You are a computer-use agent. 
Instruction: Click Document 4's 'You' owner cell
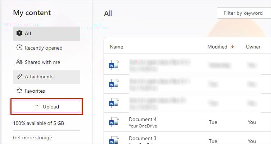click(252, 122)
